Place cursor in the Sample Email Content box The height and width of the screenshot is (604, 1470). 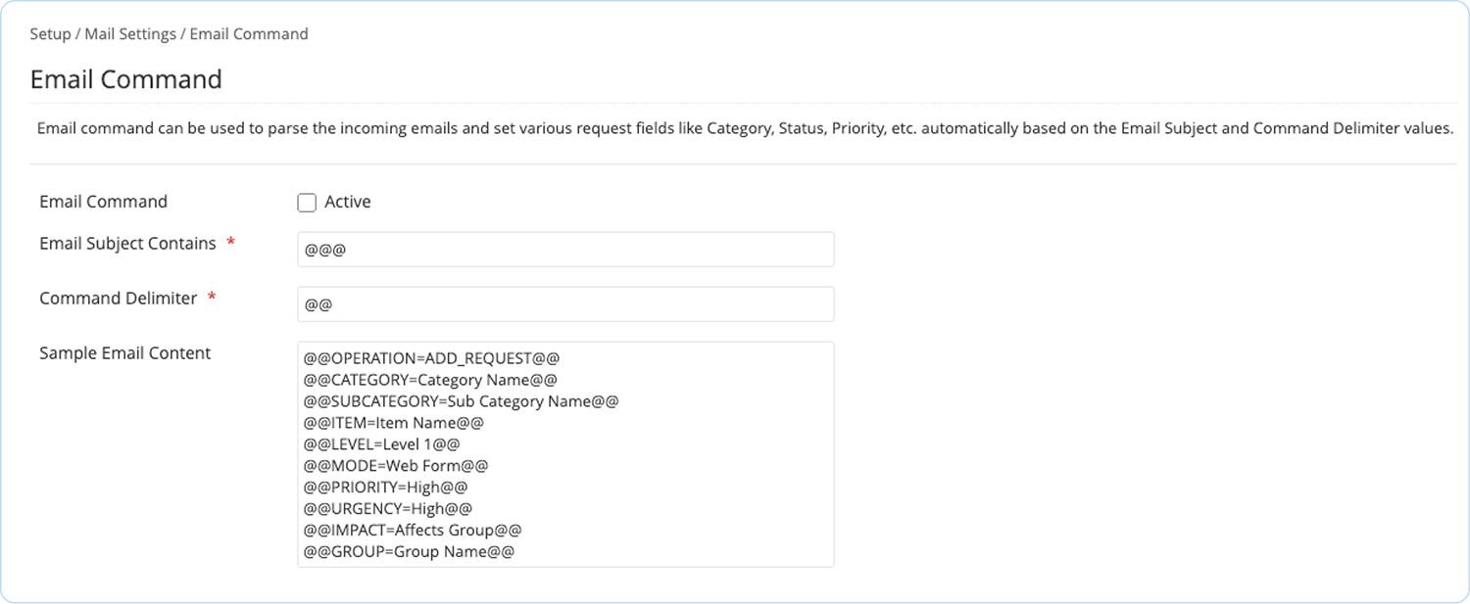[x=565, y=453]
